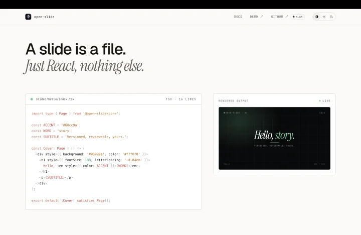Viewport: 361px width, 235px height.
Task: Click the RENDERED OUTPUT label
Action: click(x=233, y=101)
